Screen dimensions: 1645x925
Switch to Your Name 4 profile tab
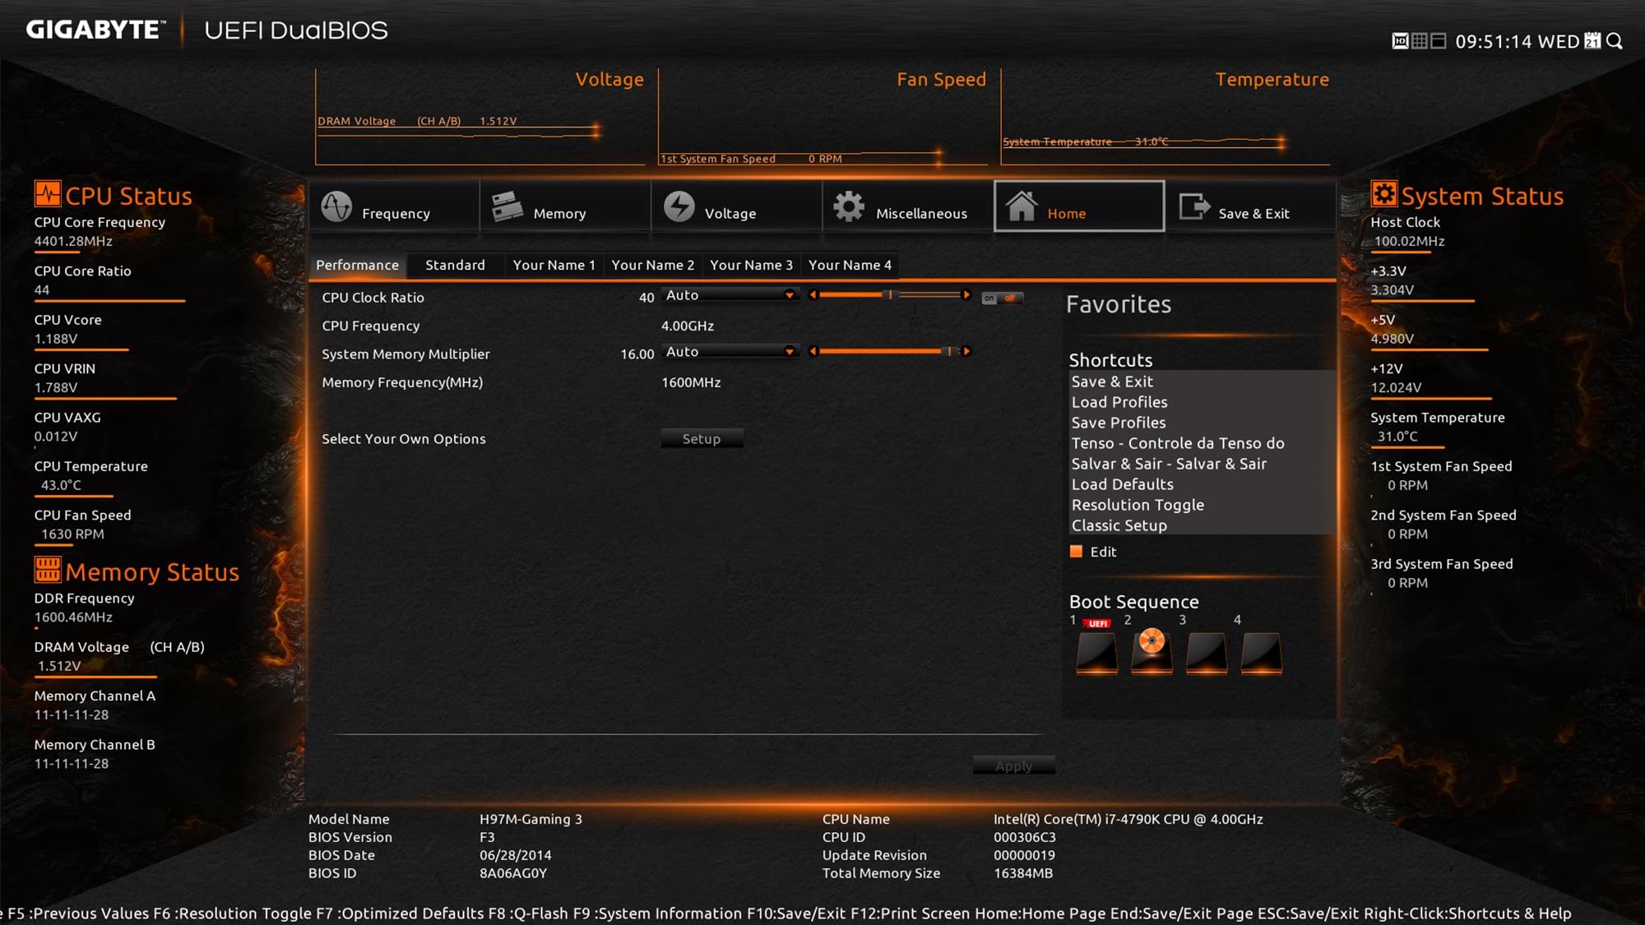[x=850, y=265]
